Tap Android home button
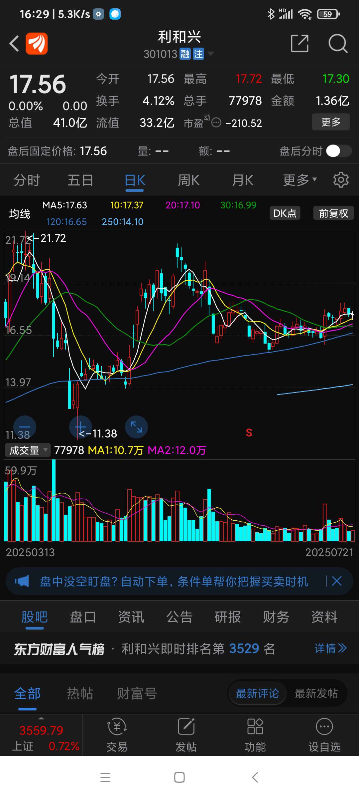Viewport: 359px width, 799px height. 179,777
